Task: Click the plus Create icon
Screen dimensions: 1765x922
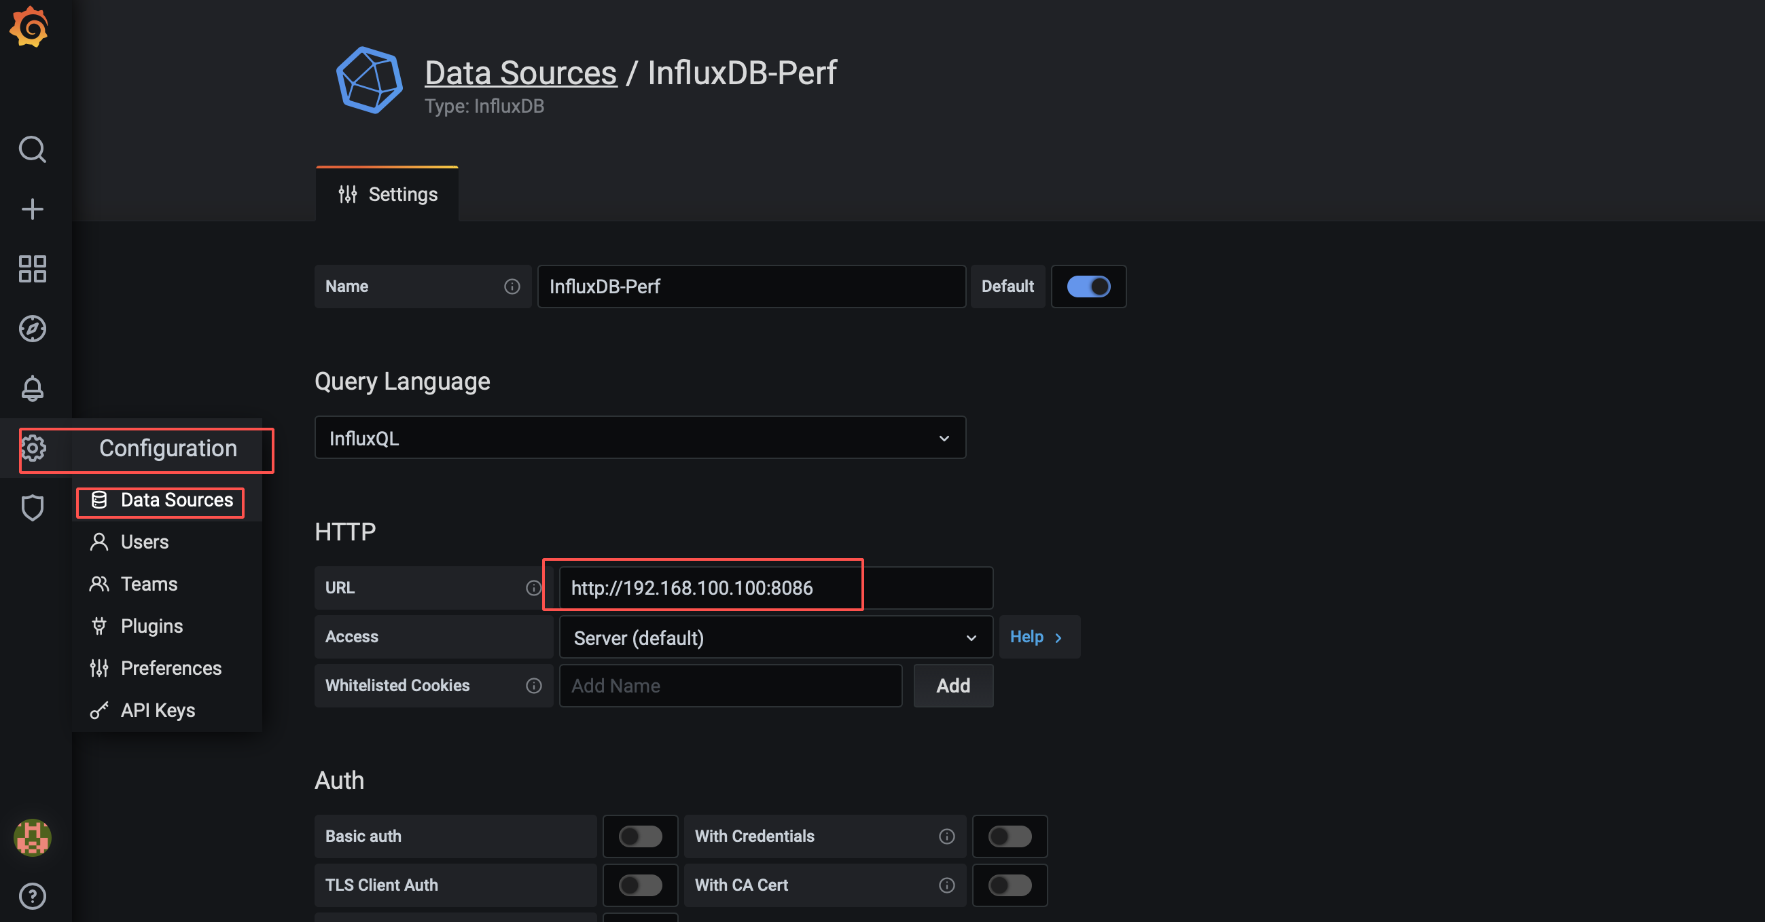Action: (32, 208)
